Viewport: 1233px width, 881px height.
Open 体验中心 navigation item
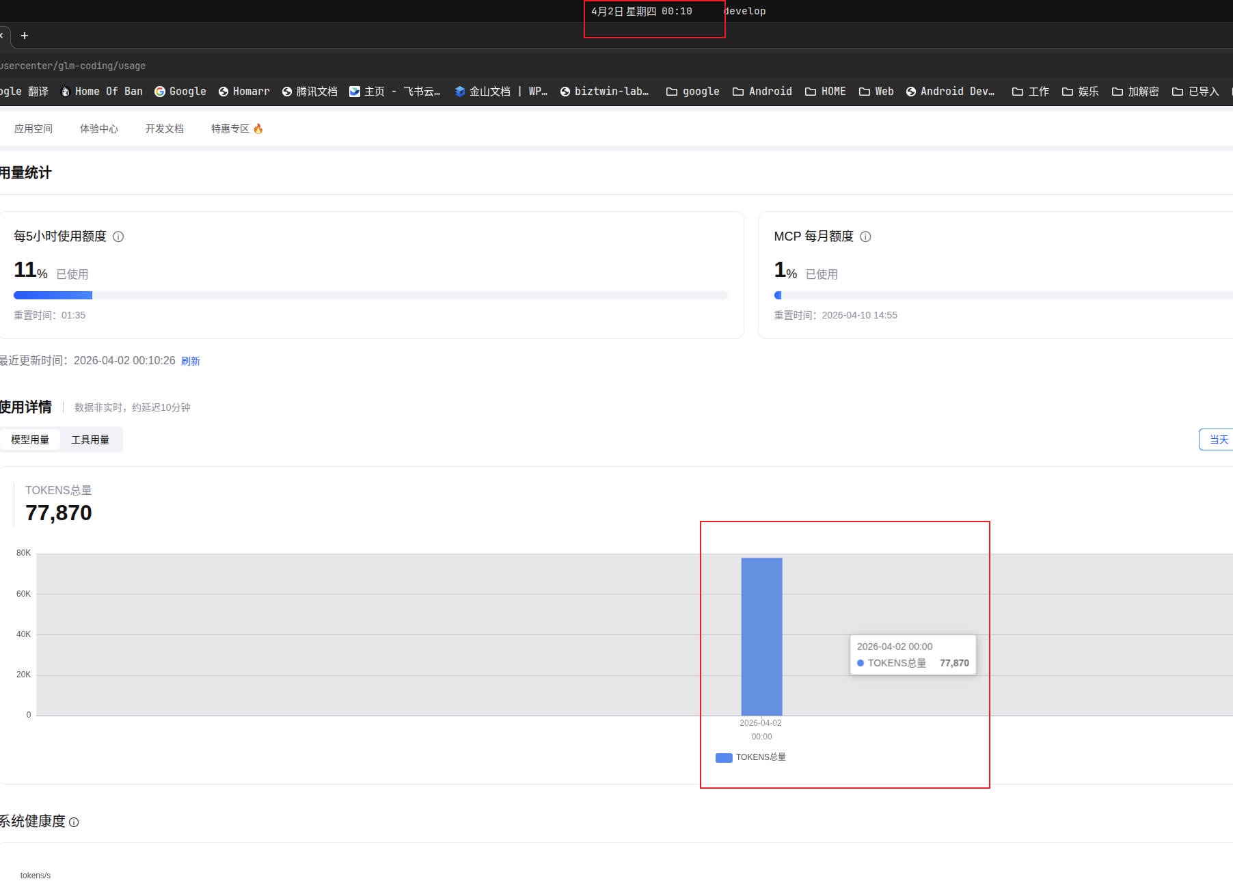(x=98, y=128)
